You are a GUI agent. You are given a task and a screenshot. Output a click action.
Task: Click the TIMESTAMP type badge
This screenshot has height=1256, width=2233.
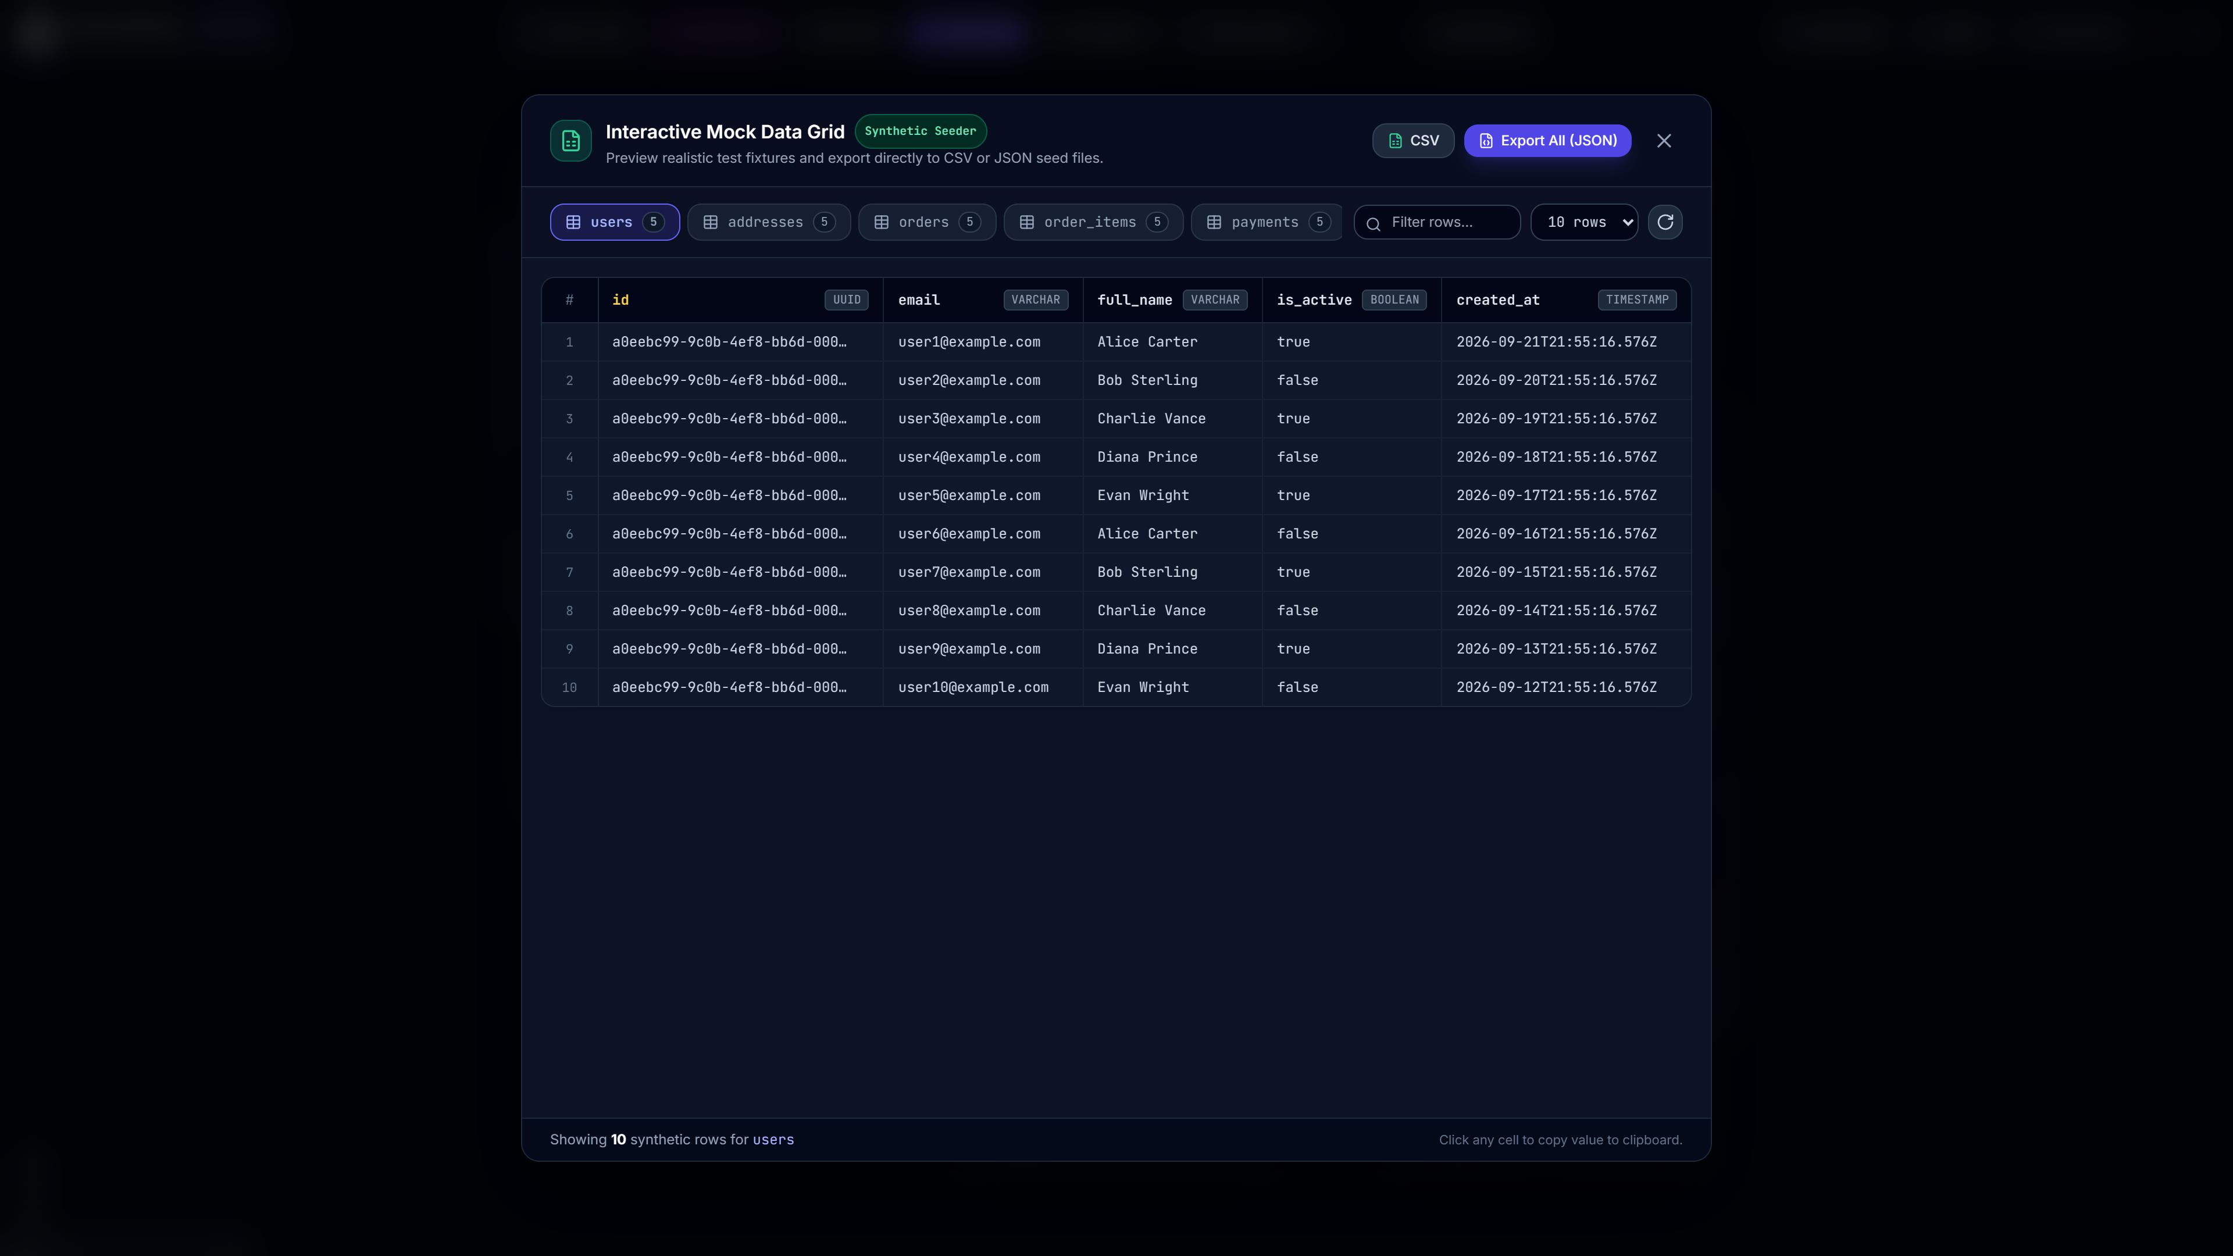[x=1636, y=300]
